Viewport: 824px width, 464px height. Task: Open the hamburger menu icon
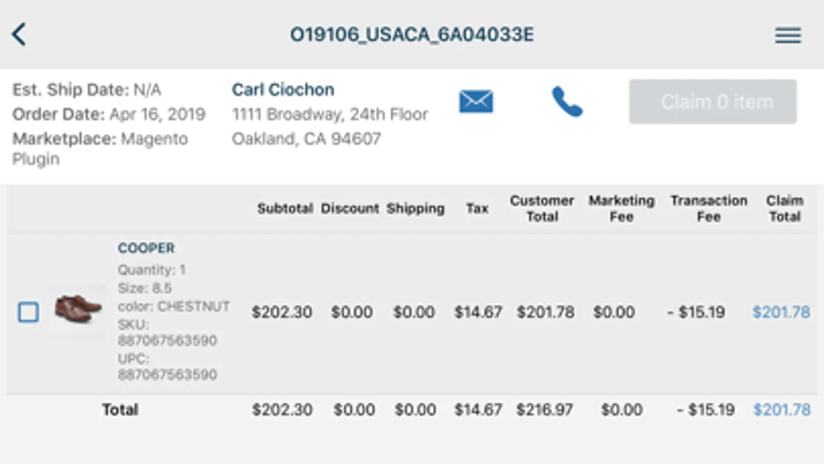click(x=787, y=35)
